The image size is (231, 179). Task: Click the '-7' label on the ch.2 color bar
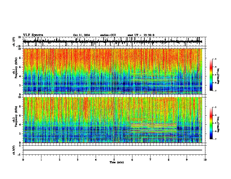pyautogui.click(x=215, y=139)
